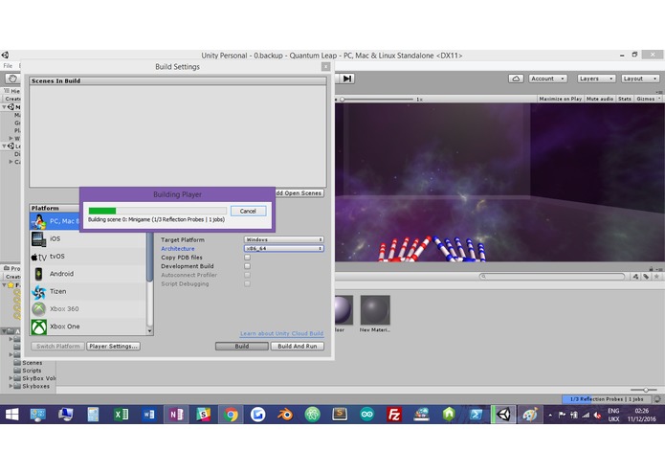Image resolution: width=665 pixels, height=473 pixels.
Task: Click the Windows Start button
Action: tap(11, 414)
